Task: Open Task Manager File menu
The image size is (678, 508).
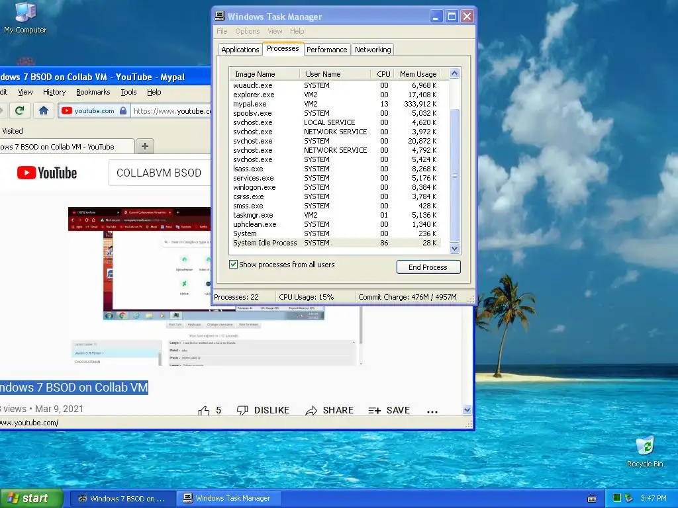Action: [x=222, y=31]
